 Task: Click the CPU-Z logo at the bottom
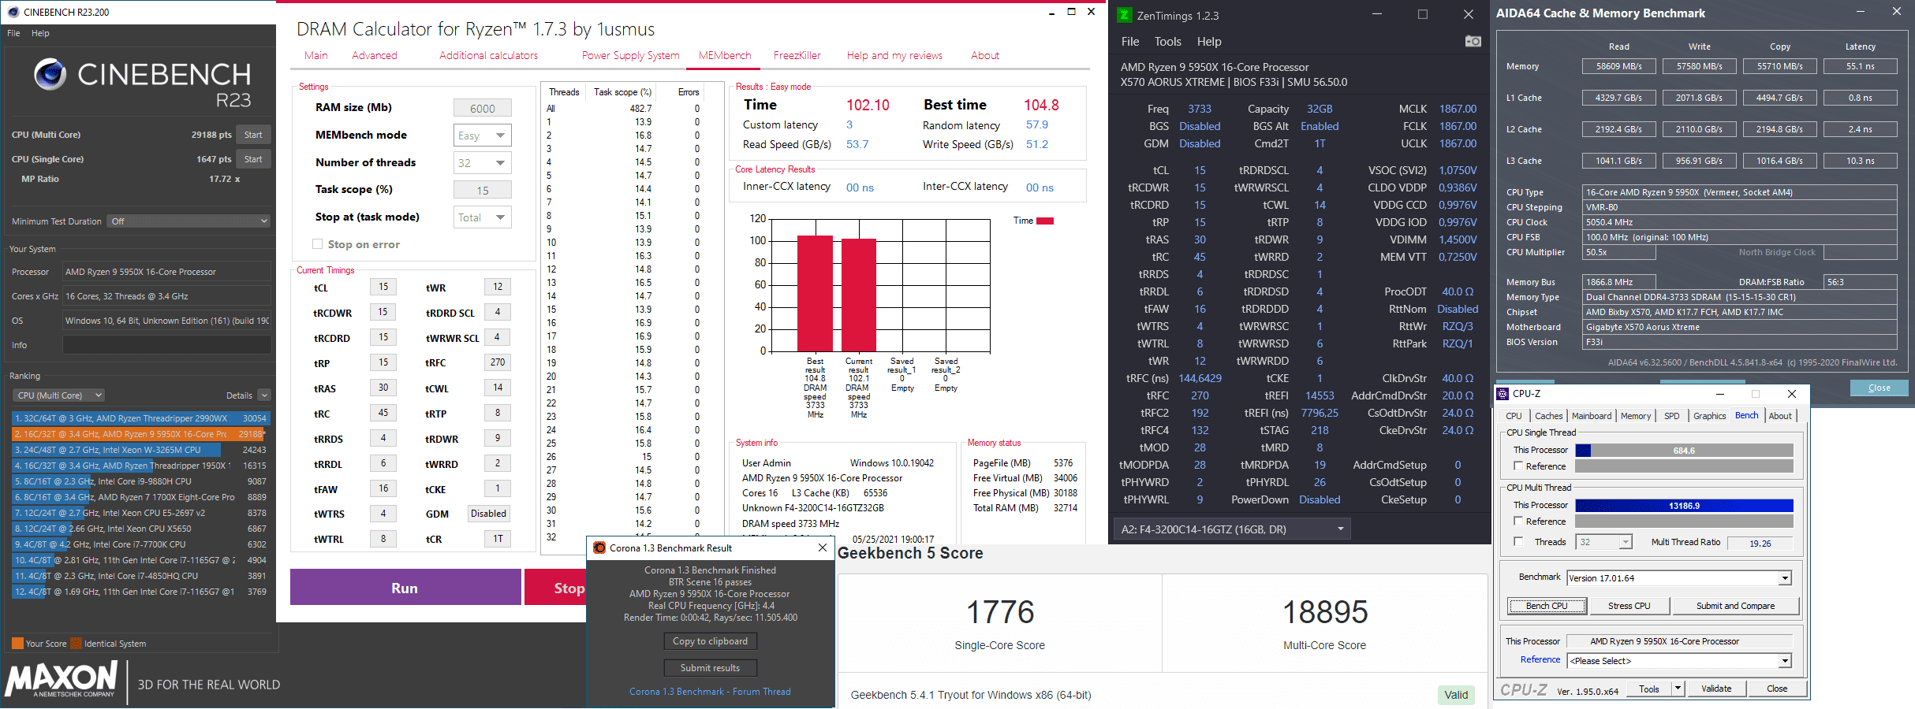coord(1523,689)
